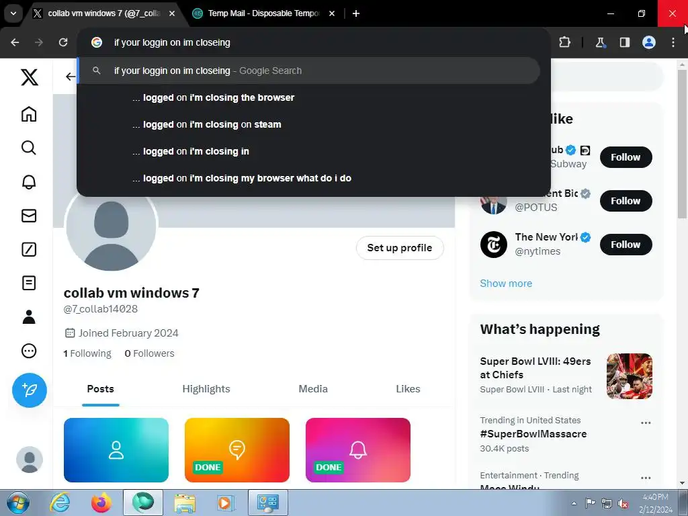
Task: Toggle Chrome side panel icon
Action: pyautogui.click(x=625, y=42)
